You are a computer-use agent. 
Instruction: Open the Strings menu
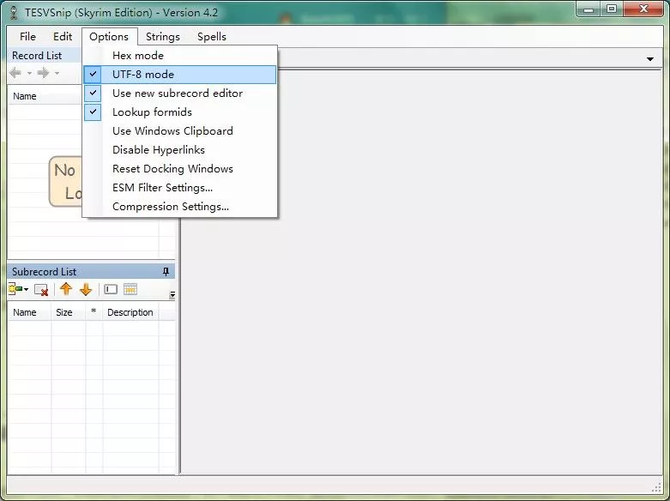tap(163, 37)
